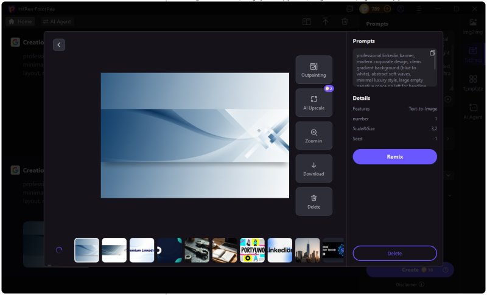
Task: Open the hamburger menu in title bar
Action: coord(419,9)
